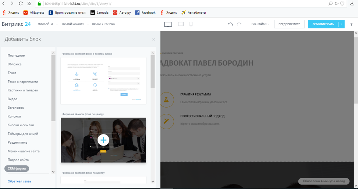This screenshot has height=189, width=358.
Task: Click plus icon on dark form block
Action: 103,140
